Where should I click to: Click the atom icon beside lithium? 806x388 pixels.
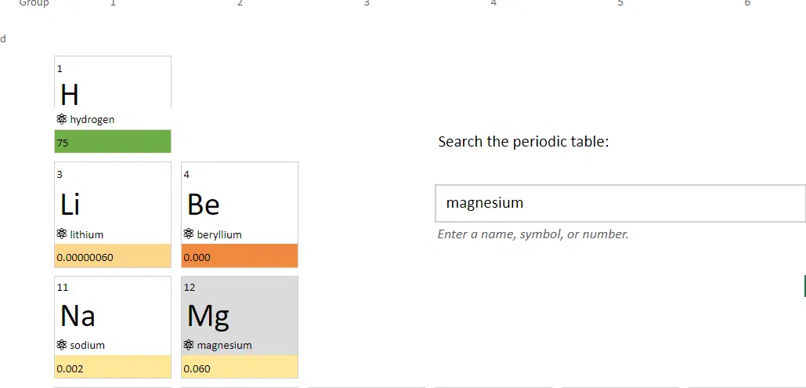[x=62, y=234]
